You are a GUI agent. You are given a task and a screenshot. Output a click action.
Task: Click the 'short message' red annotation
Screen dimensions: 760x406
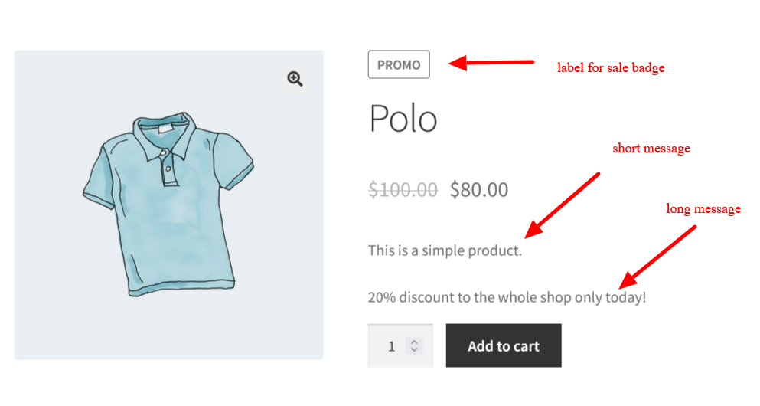pos(651,148)
